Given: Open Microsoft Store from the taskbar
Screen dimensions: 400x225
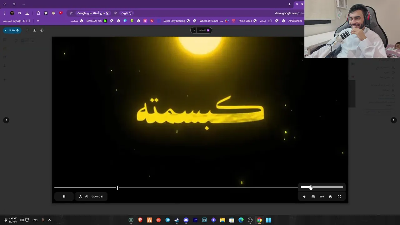Looking at the screenshot, I should [x=232, y=220].
